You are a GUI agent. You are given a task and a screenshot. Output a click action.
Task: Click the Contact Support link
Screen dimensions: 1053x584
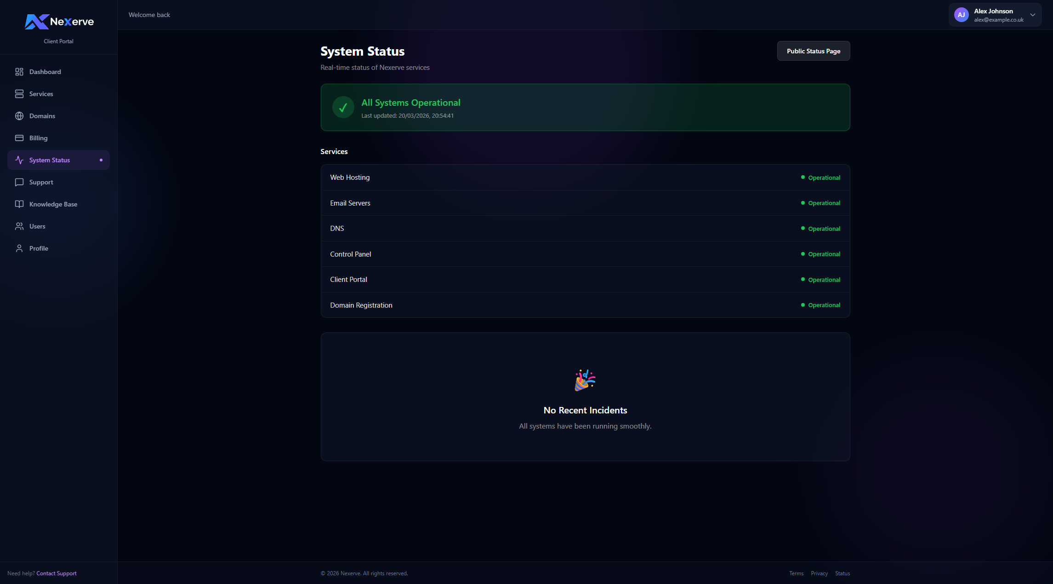tap(56, 573)
